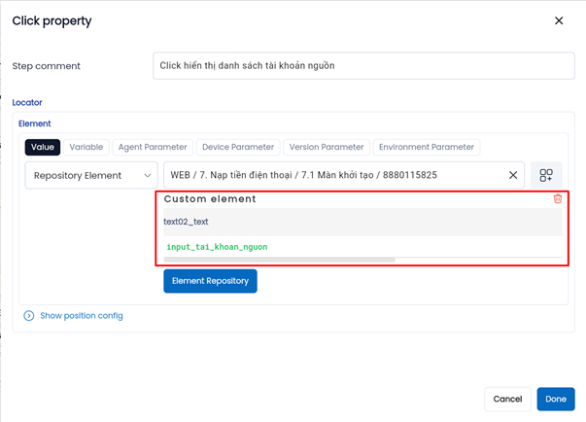Choose the Device Parameter tab

238,147
